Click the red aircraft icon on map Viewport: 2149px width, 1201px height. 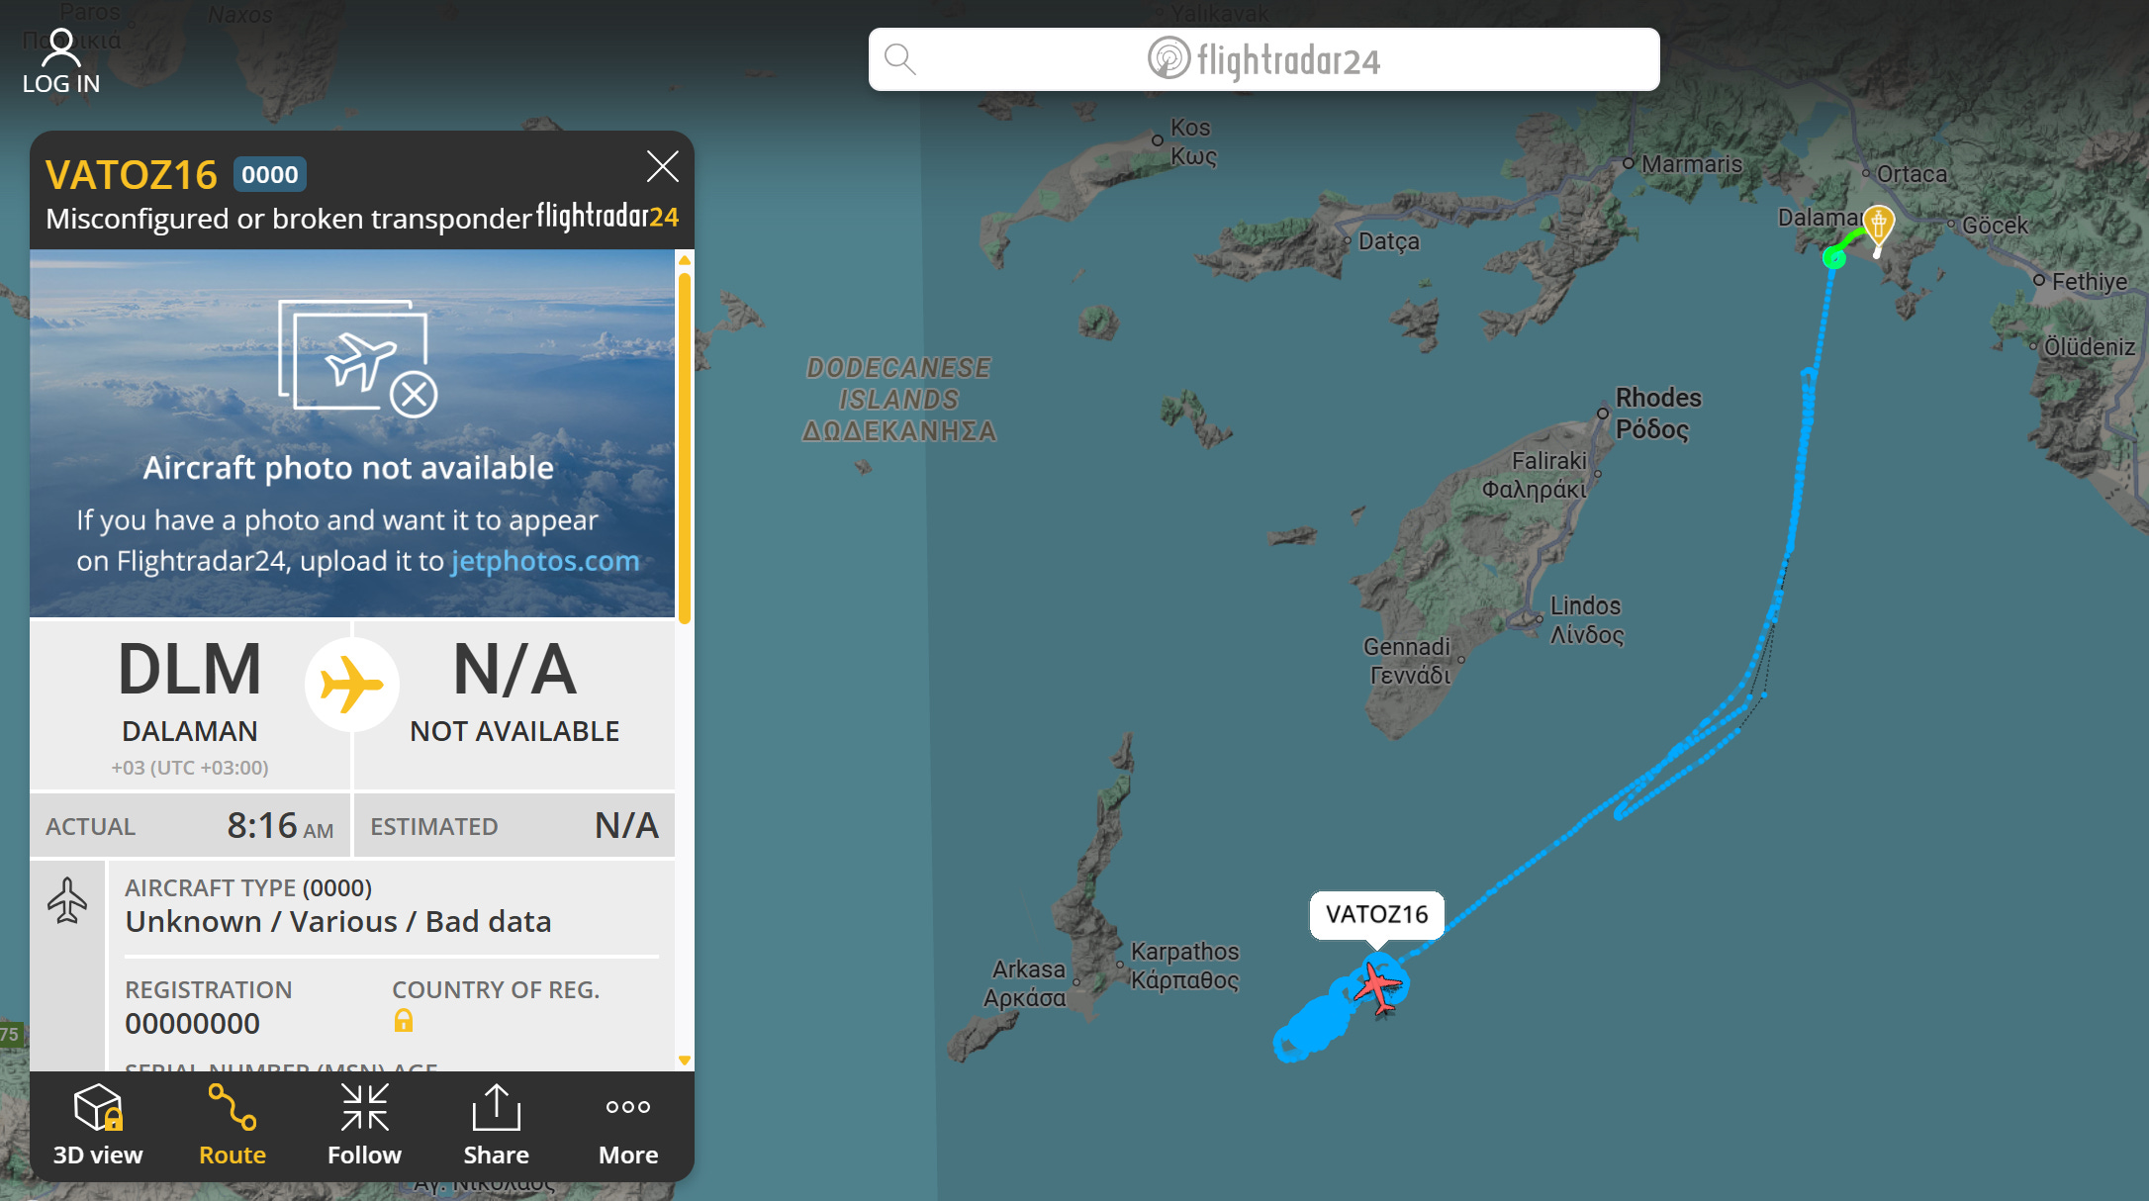pos(1377,985)
